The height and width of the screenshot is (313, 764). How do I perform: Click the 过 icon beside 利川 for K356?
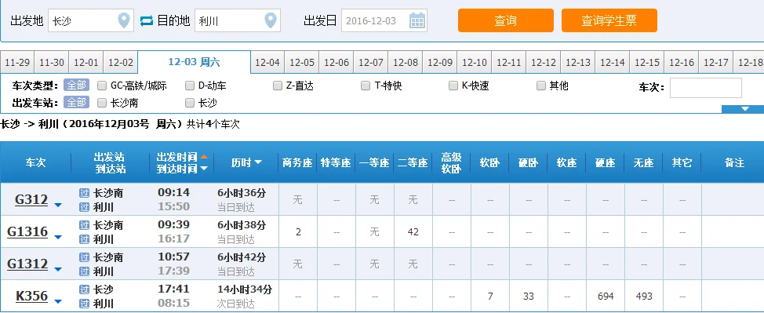click(x=84, y=304)
